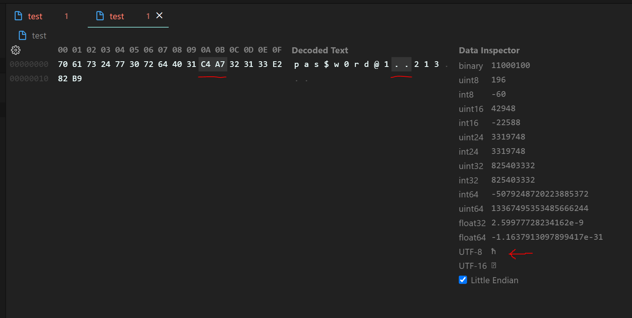Select highlighted hex byte C4

click(x=206, y=64)
